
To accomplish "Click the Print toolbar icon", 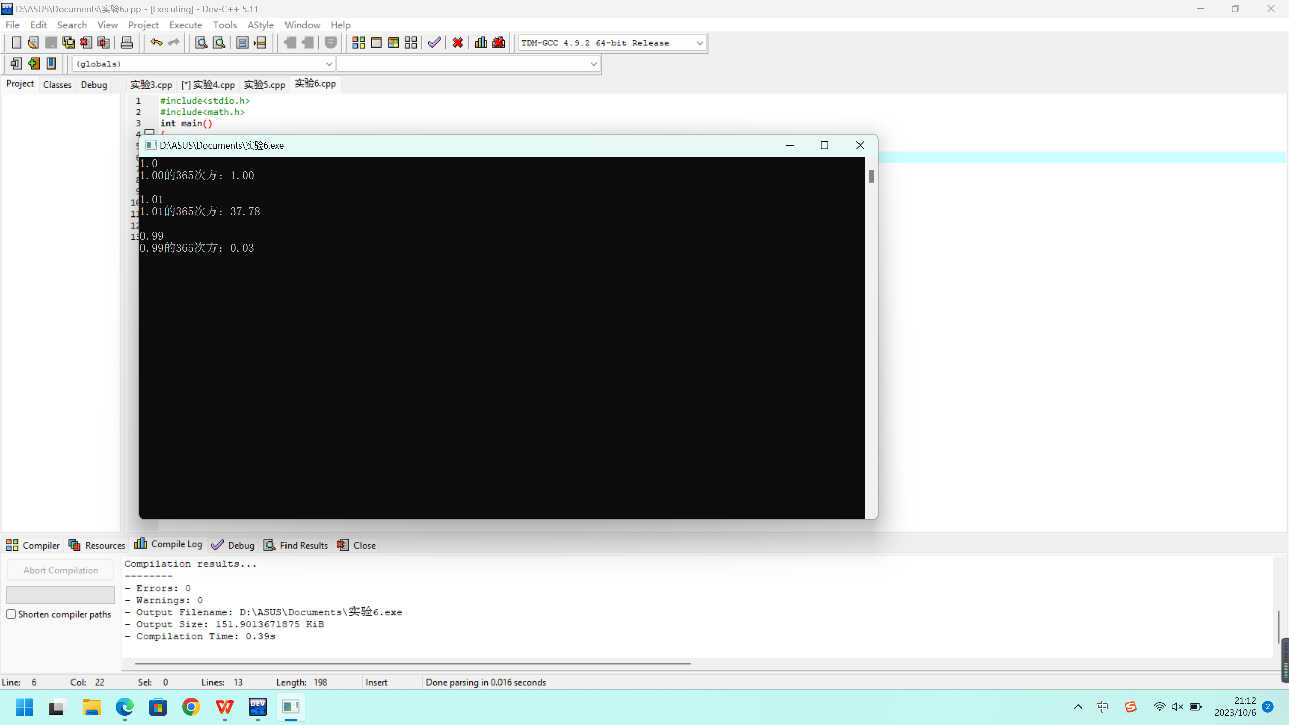I will pyautogui.click(x=126, y=43).
